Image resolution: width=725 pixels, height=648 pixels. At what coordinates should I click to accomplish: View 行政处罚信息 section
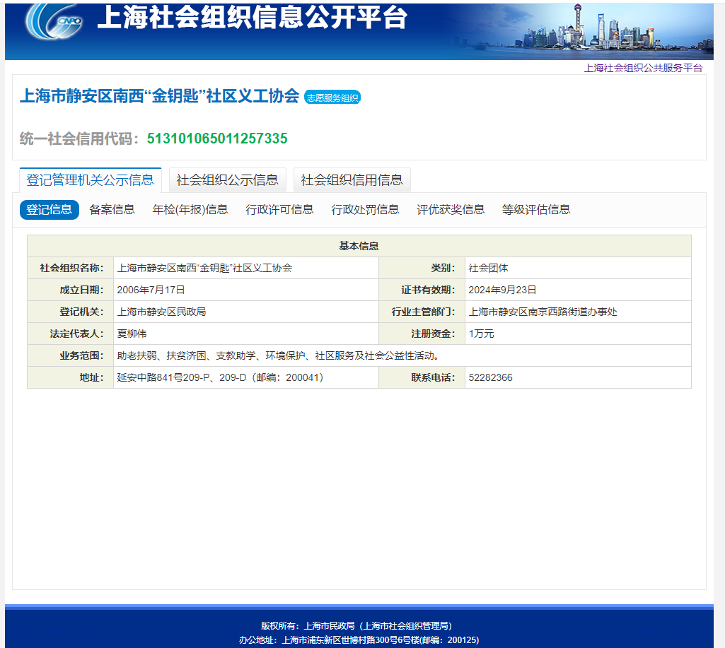coord(365,209)
